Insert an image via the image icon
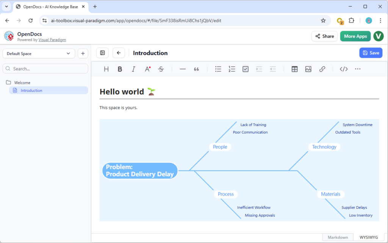Image resolution: width=388 pixels, height=243 pixels. click(308, 69)
